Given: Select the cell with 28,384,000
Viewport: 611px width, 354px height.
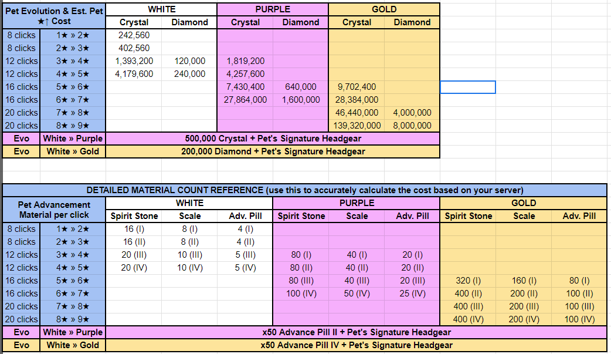Looking at the screenshot, I should click(357, 100).
